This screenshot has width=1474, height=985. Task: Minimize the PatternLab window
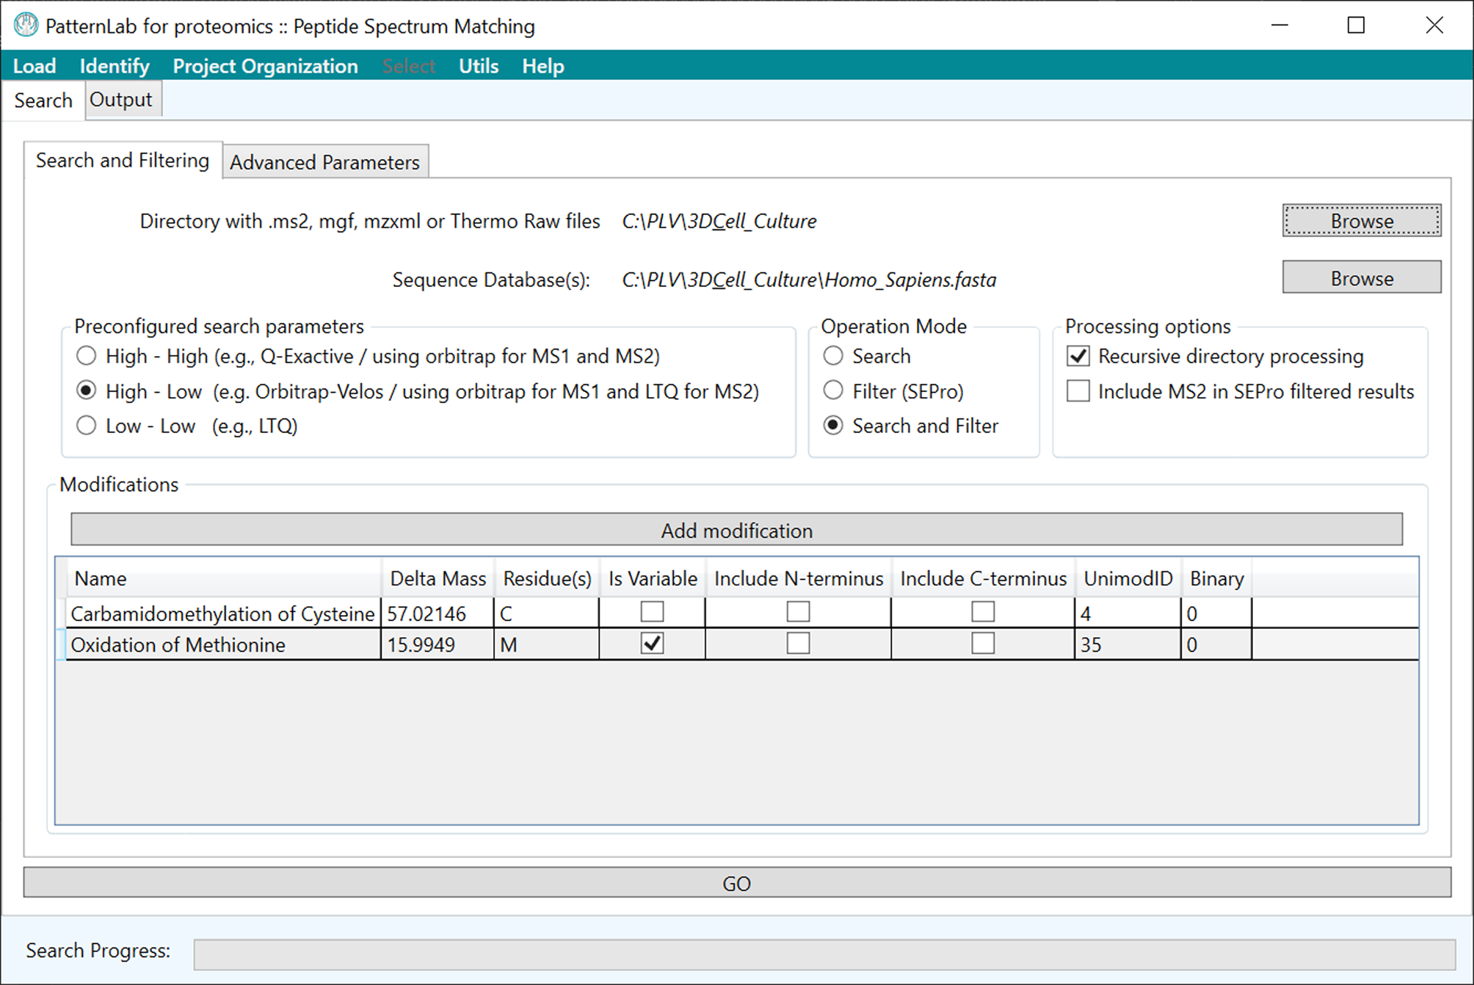(x=1279, y=25)
